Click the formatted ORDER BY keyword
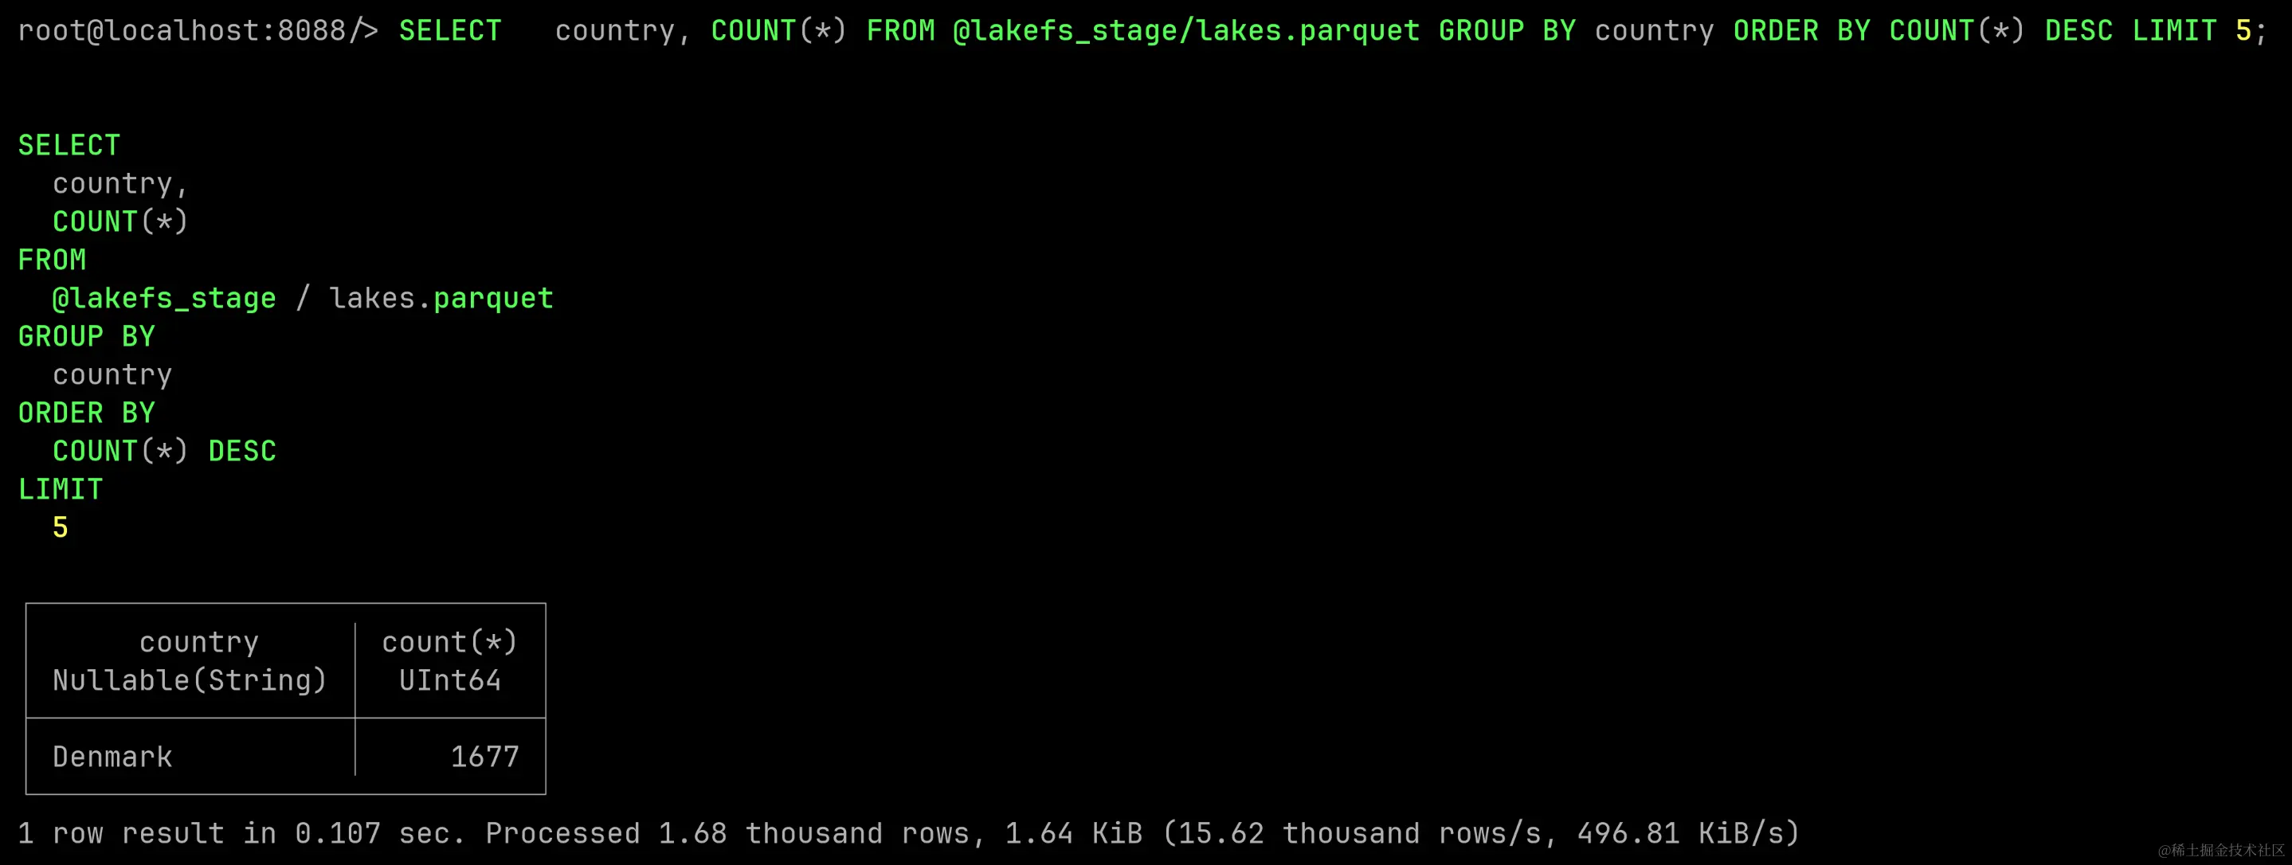 [87, 413]
